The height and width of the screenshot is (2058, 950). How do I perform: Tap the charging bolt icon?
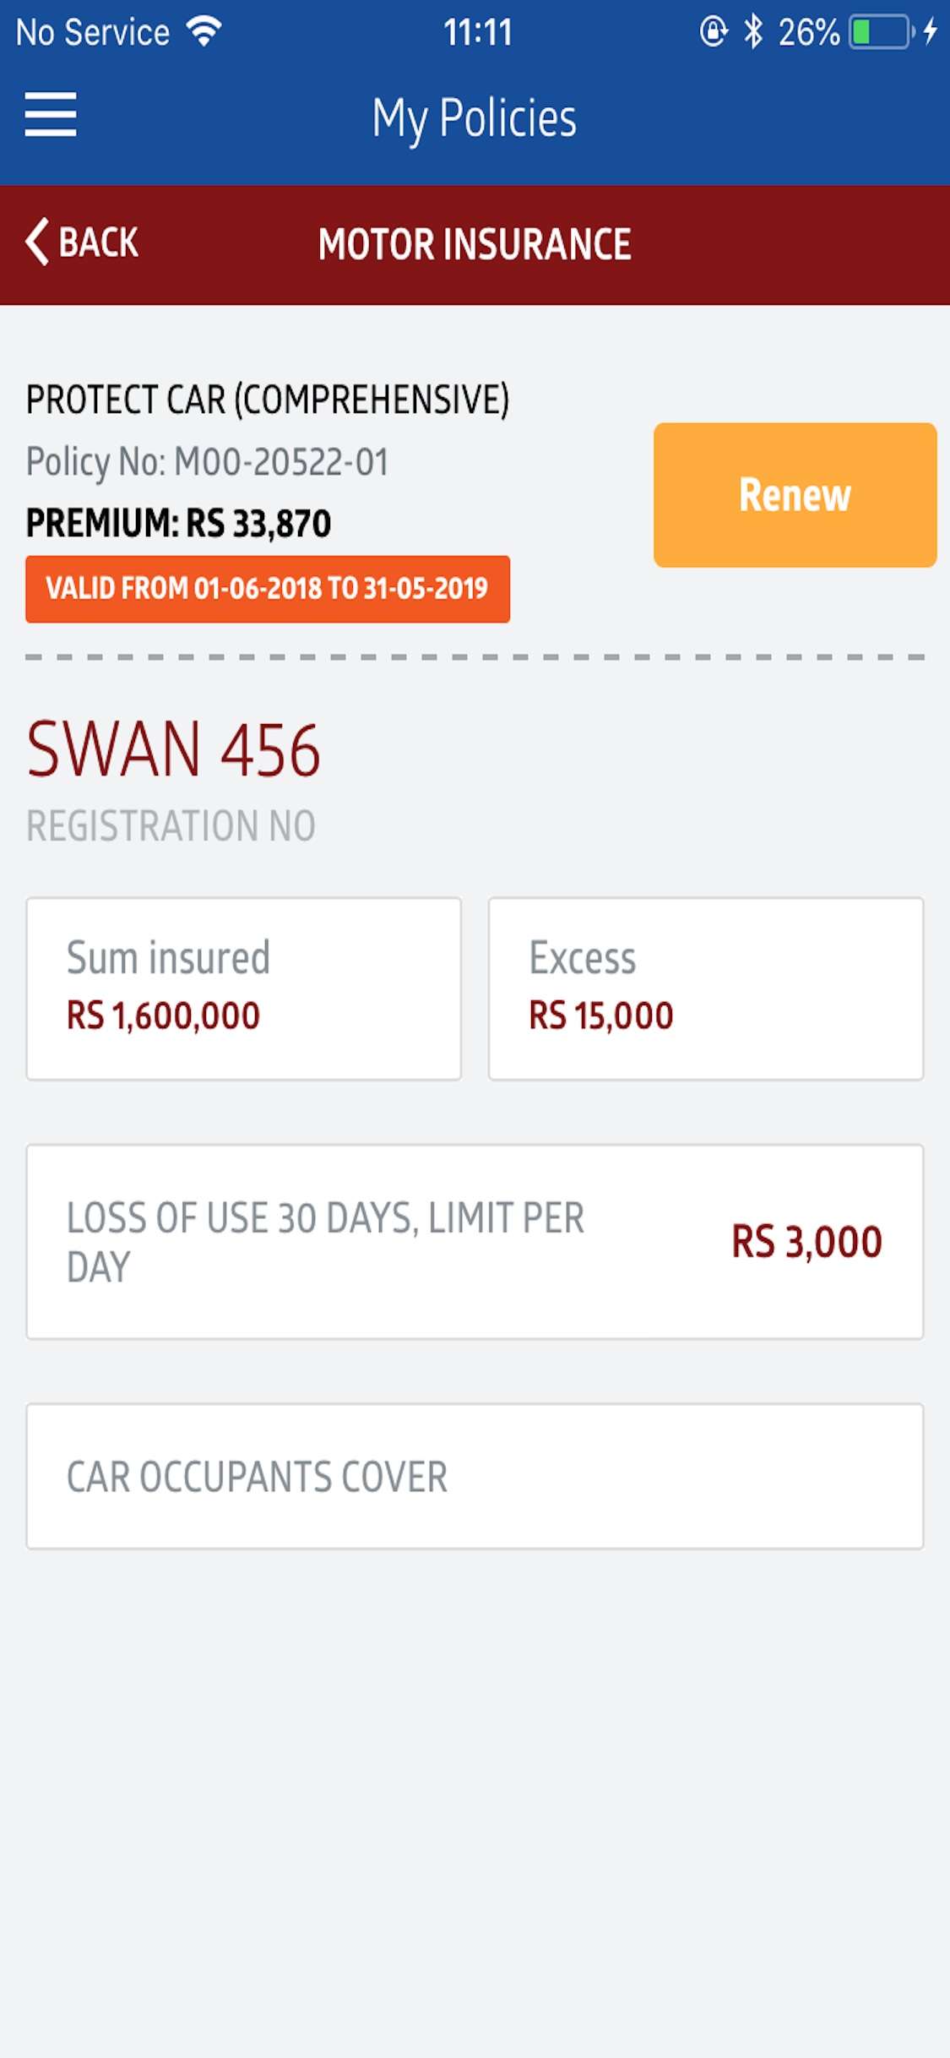(x=930, y=32)
